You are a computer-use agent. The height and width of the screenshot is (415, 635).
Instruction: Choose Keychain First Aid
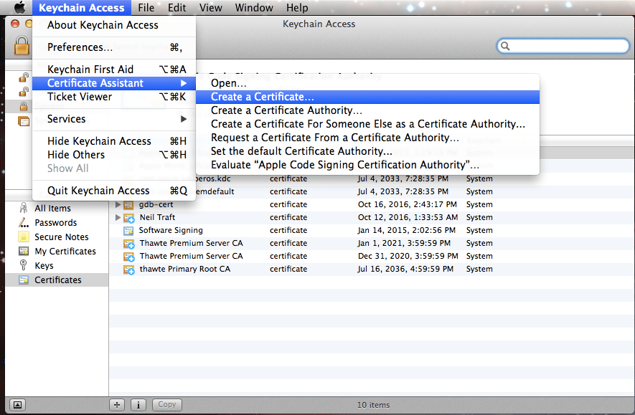tap(114, 69)
